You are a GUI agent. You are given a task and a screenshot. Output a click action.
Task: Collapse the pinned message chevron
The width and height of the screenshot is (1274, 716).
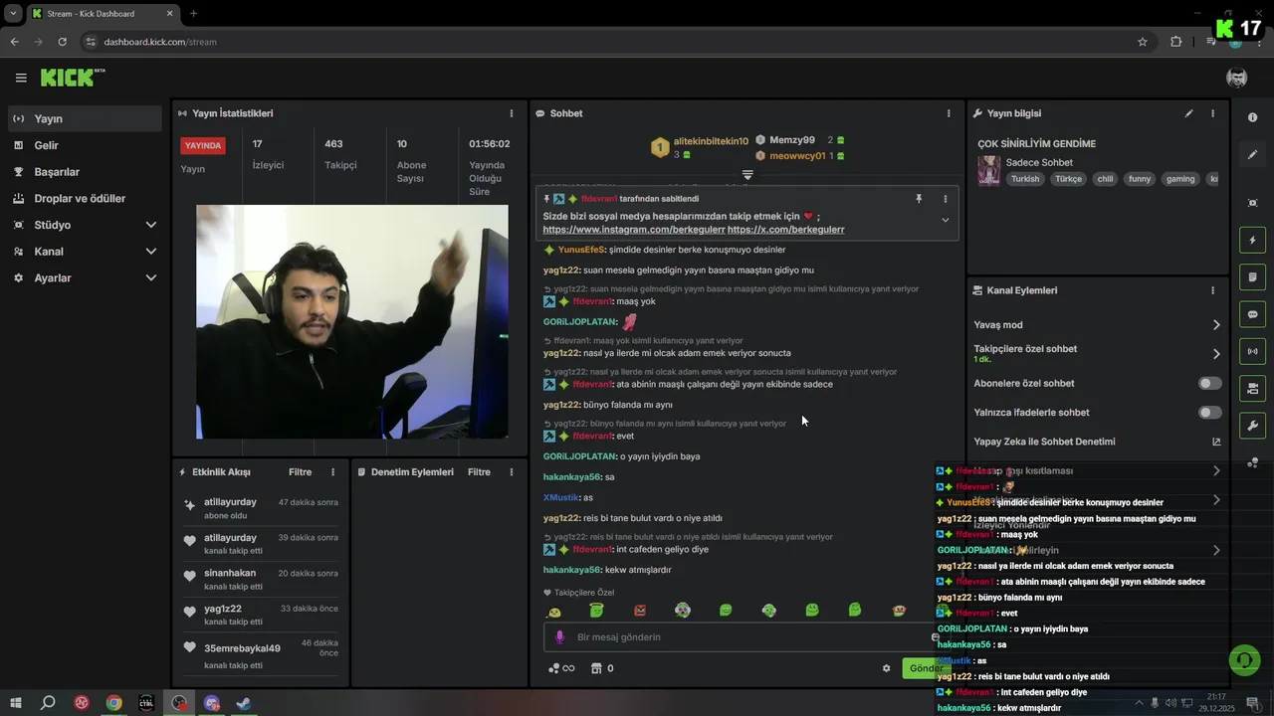pos(945,220)
